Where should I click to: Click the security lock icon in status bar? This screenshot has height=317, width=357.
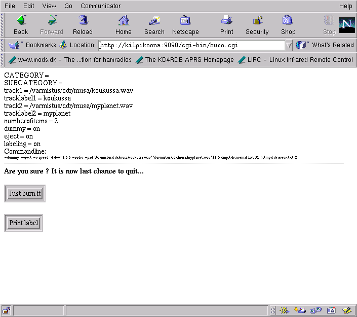tap(7, 310)
